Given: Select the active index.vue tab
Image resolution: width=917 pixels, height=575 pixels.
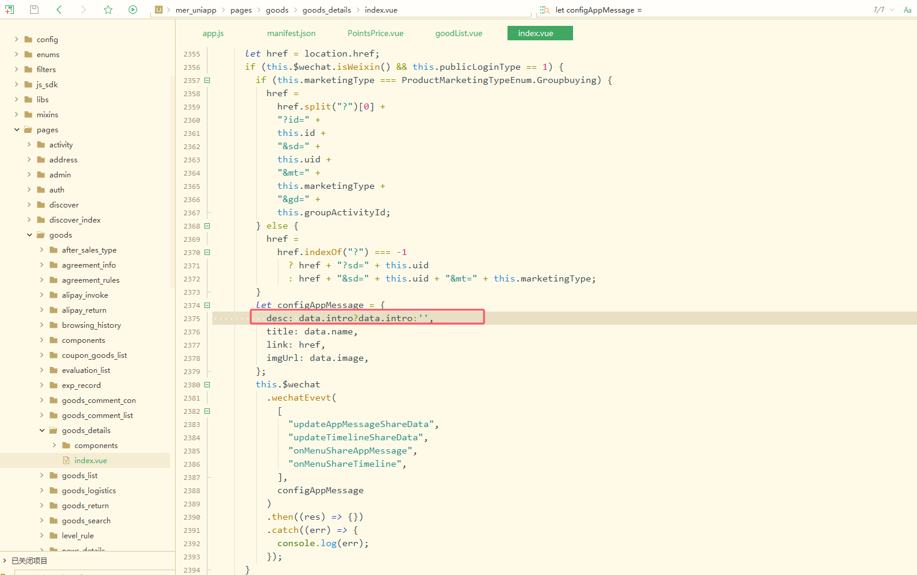Looking at the screenshot, I should pos(540,33).
